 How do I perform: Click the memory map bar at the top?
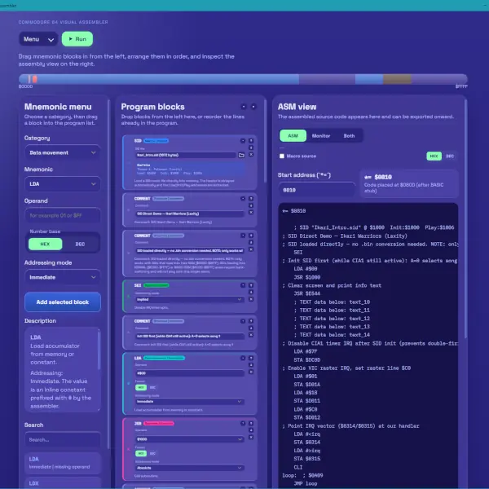[244, 78]
